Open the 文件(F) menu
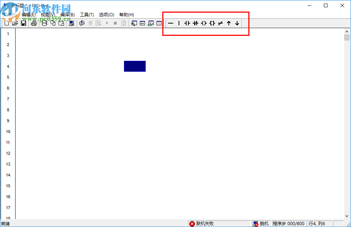 (9, 14)
